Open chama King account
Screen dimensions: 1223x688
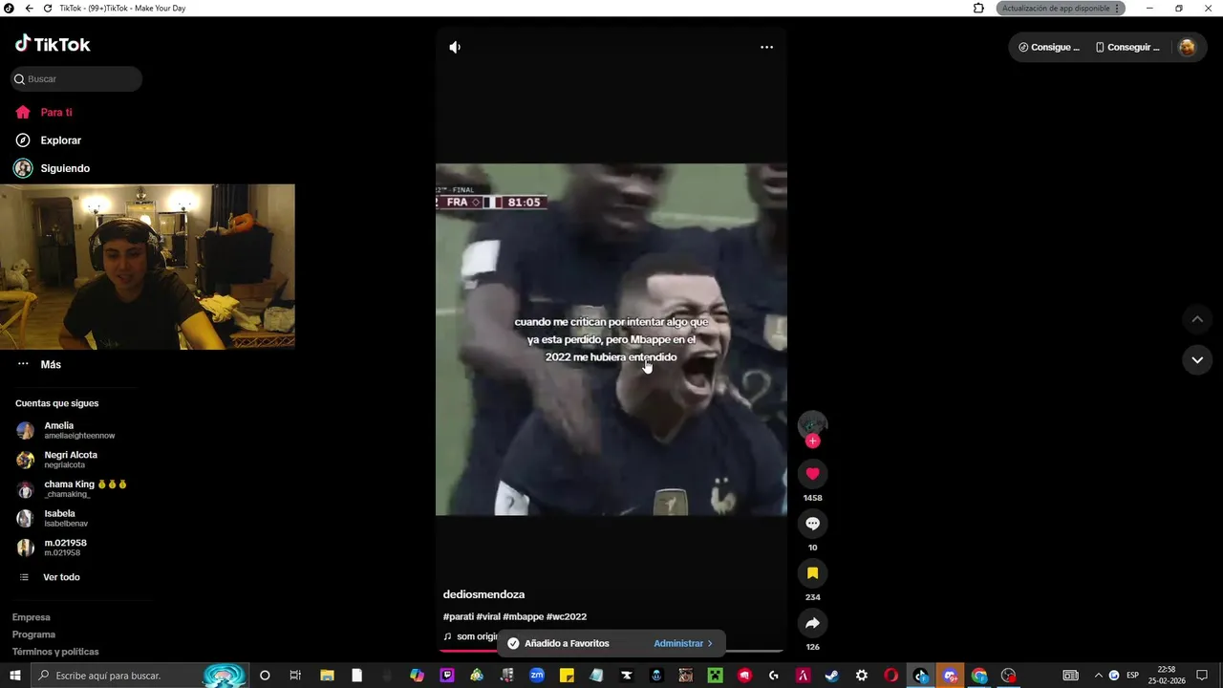tap(72, 489)
